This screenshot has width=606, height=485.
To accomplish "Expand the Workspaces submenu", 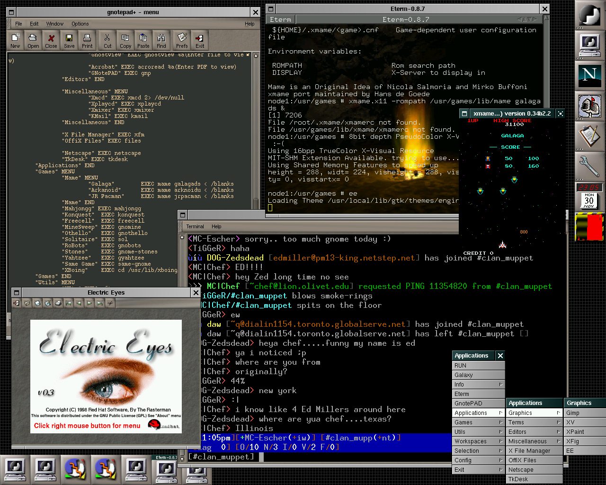I will click(479, 441).
